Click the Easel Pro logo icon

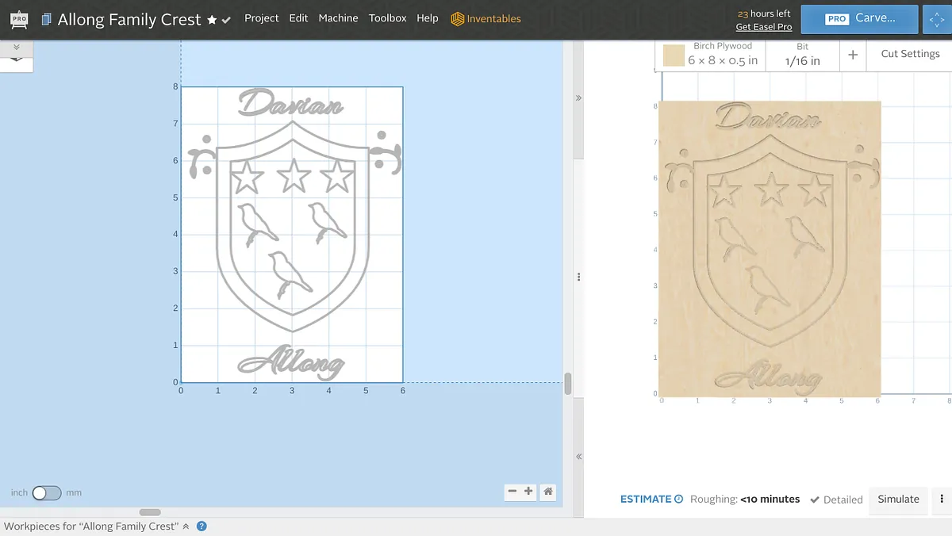[x=19, y=18]
